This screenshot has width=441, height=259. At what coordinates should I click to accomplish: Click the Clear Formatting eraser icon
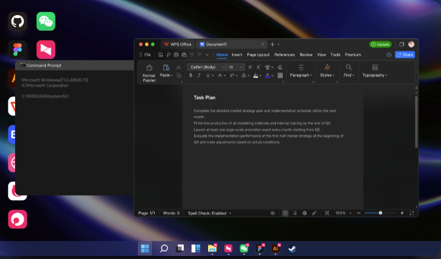(280, 67)
